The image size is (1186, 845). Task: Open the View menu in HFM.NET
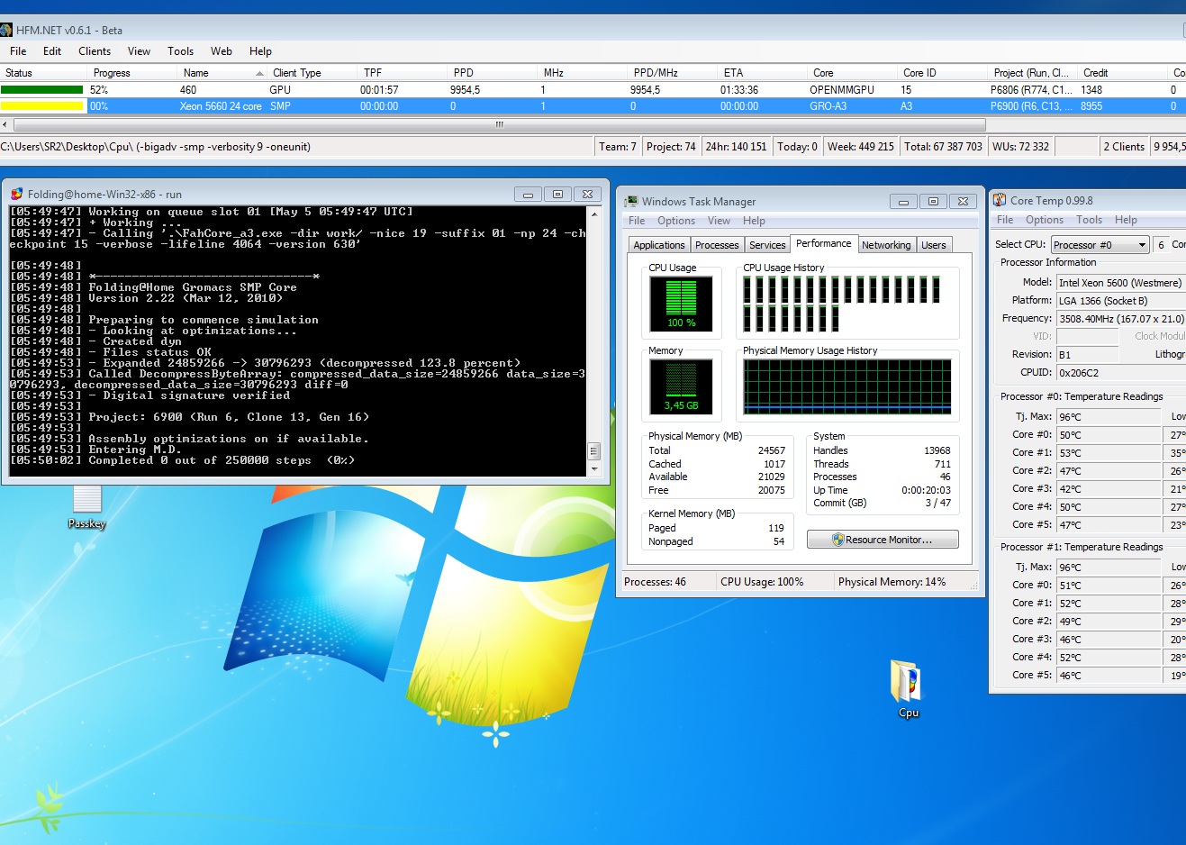tap(139, 51)
